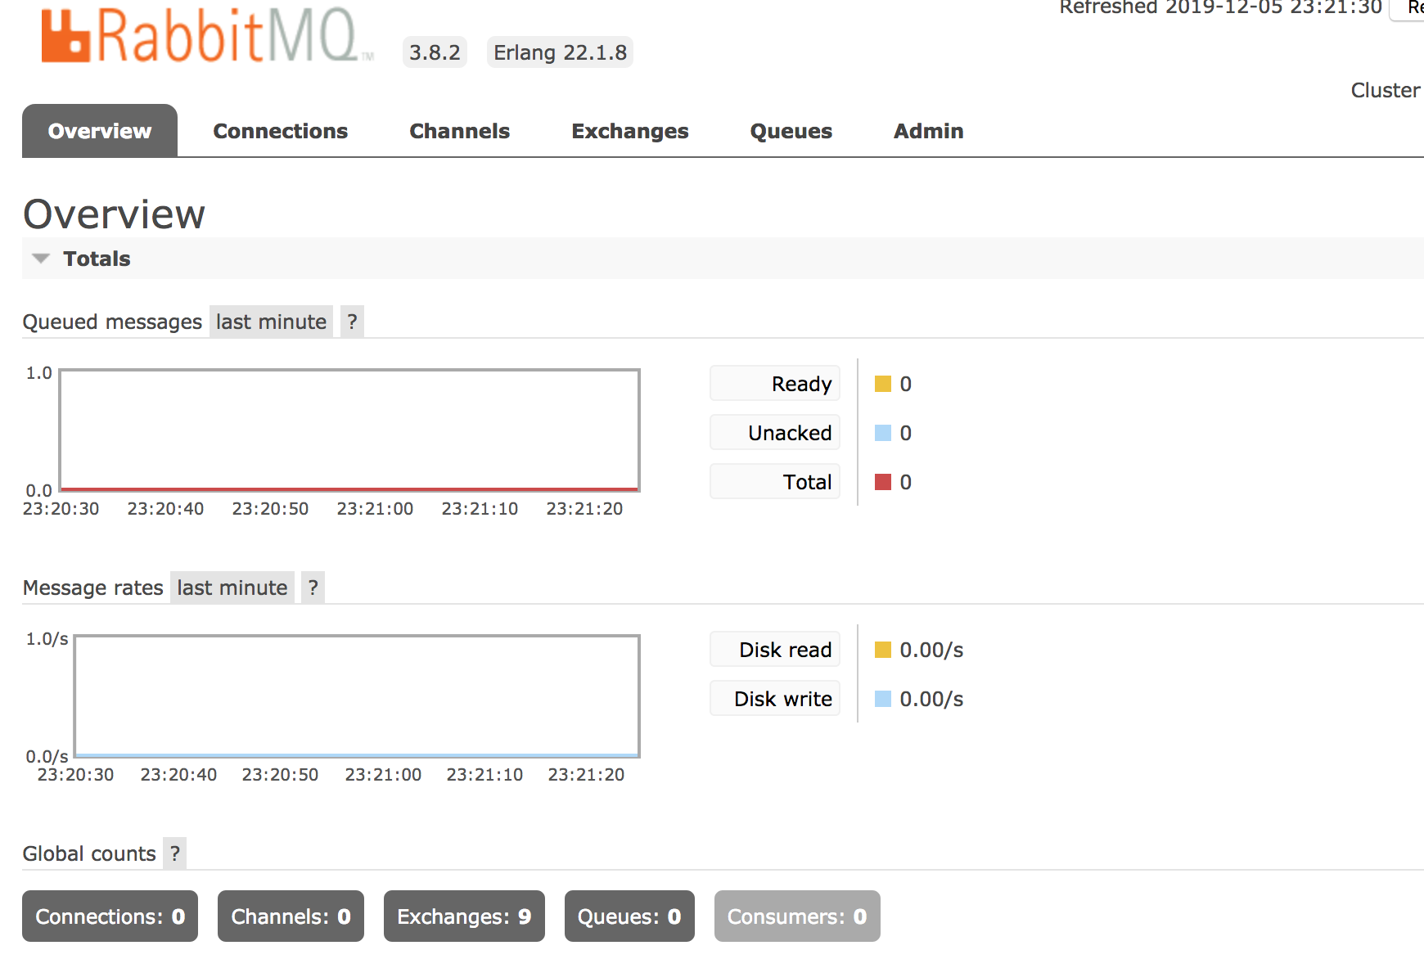
Task: Open Global counts help question mark
Action: pyautogui.click(x=174, y=853)
